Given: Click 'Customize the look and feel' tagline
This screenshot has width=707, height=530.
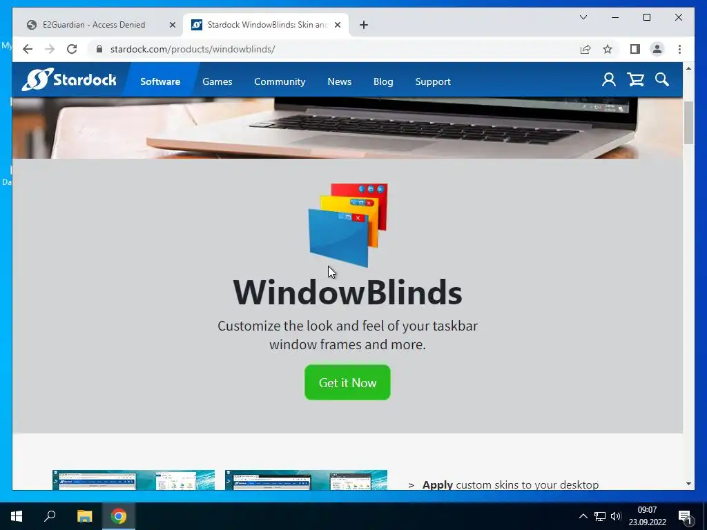Looking at the screenshot, I should [348, 335].
